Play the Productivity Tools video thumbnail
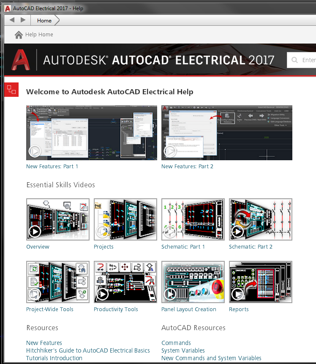Screen dimensions: 316x364 click(125, 282)
